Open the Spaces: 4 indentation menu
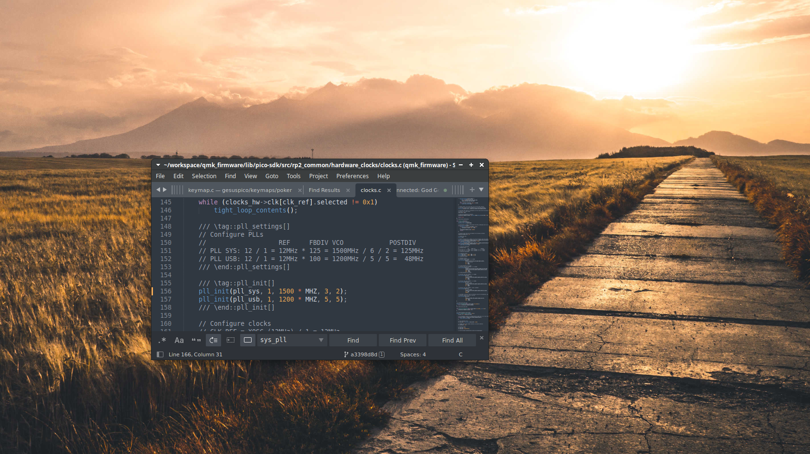Image resolution: width=810 pixels, height=454 pixels. pyautogui.click(x=413, y=354)
